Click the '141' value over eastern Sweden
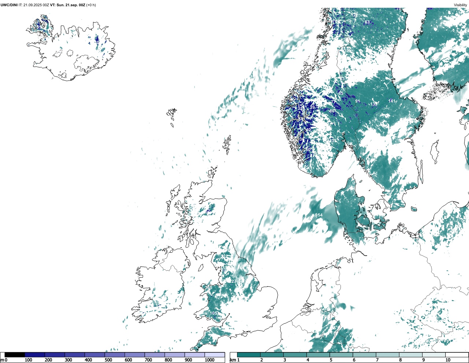 point(392,101)
